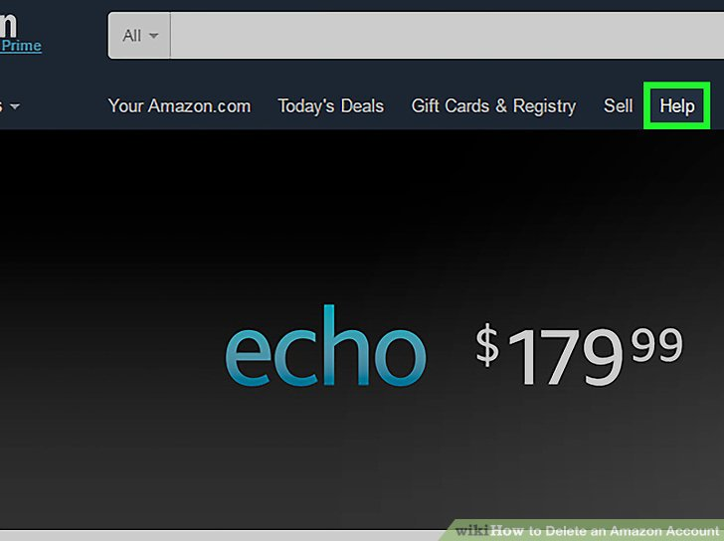Click the word Deals in the nav bar
Image resolution: width=724 pixels, height=541 pixels.
point(362,105)
